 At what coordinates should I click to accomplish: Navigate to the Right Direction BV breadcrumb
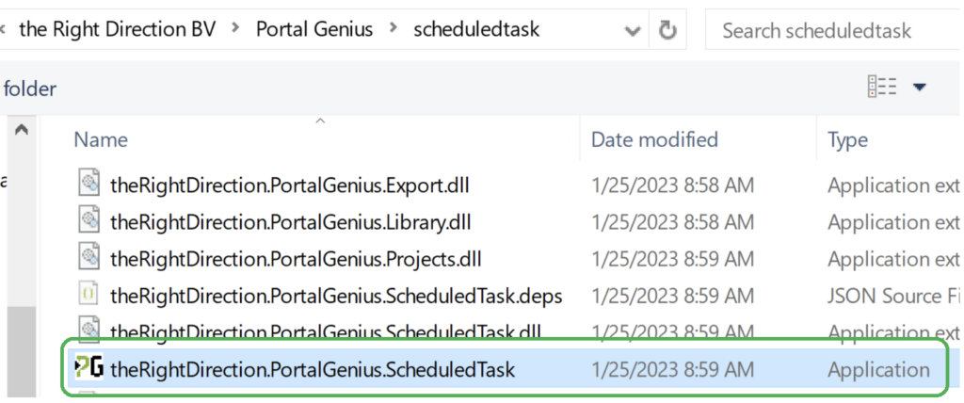click(118, 29)
